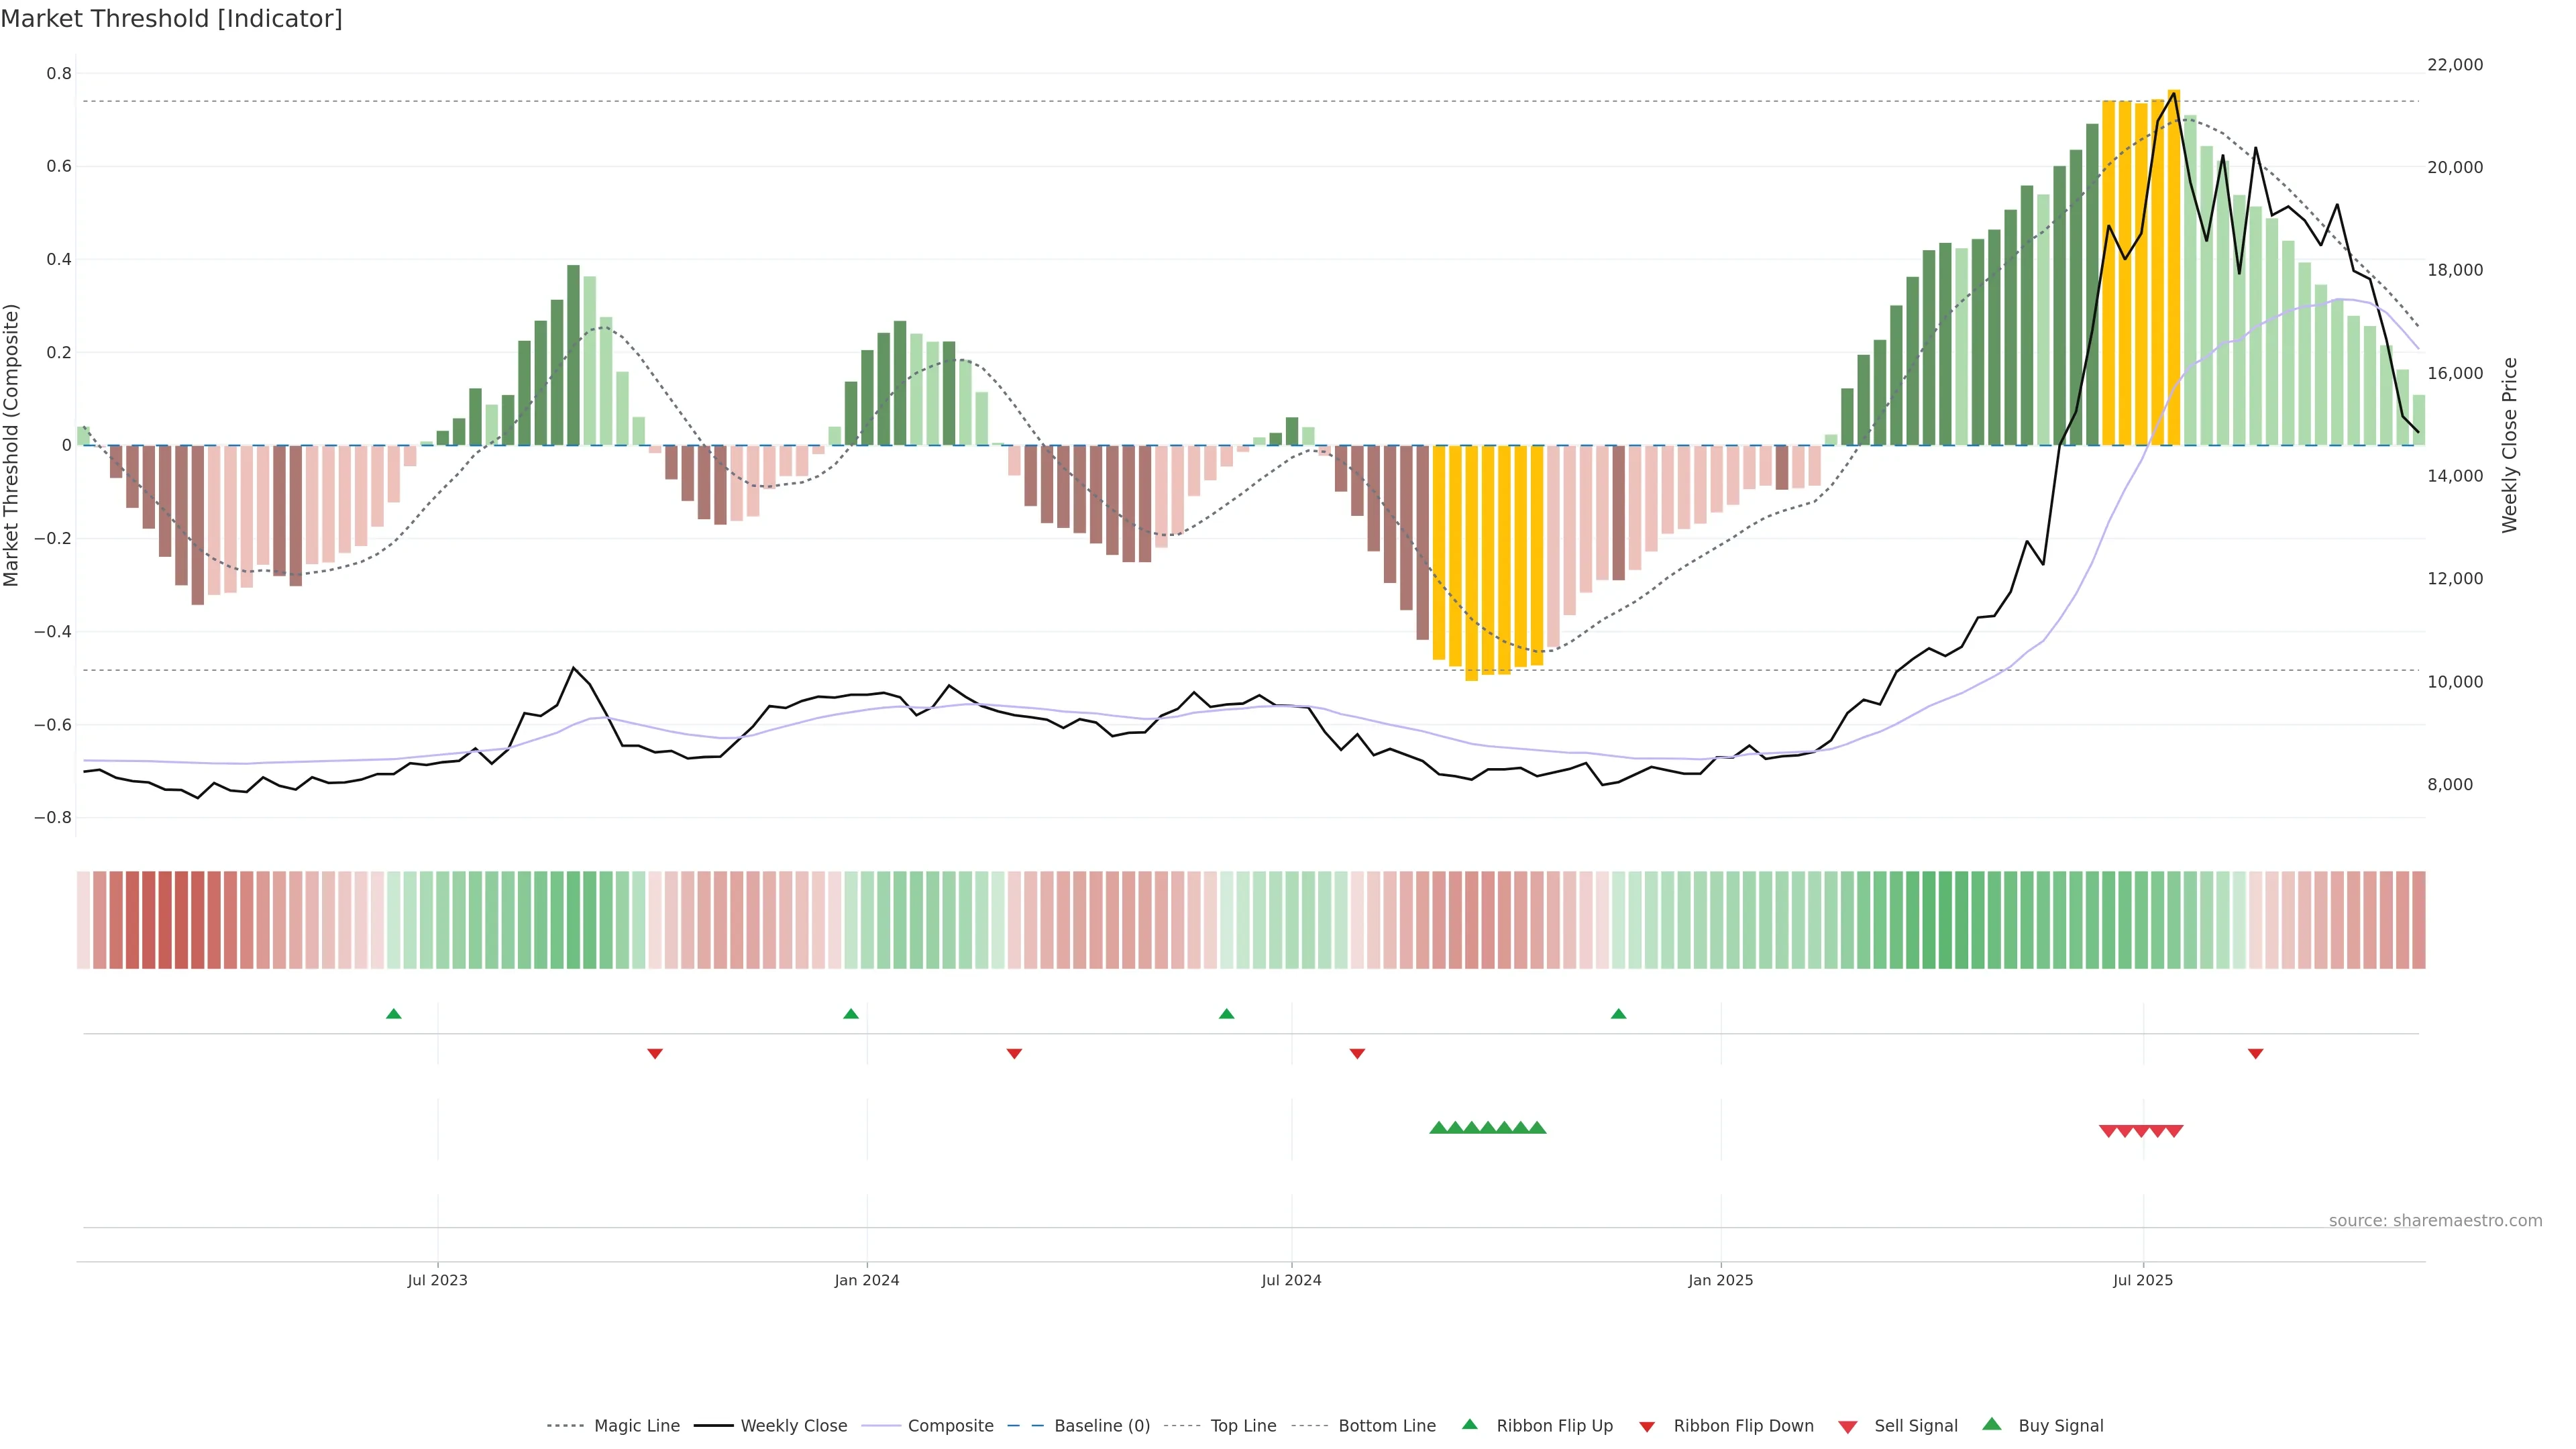Click the Ribbon Flip Up legend triangle icon
Screen dimensions: 2576x1449
[1469, 1424]
